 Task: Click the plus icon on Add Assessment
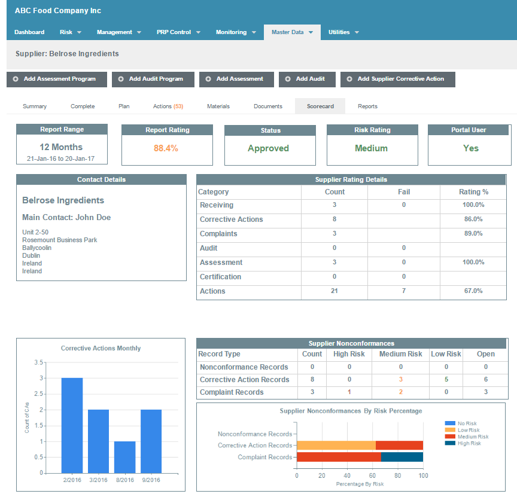[208, 79]
